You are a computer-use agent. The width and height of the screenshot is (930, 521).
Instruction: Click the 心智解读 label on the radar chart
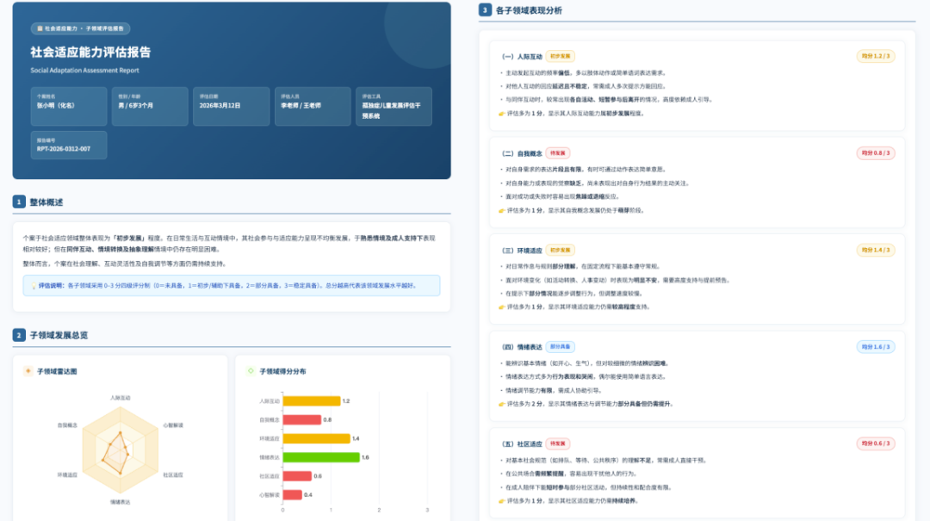tap(173, 425)
